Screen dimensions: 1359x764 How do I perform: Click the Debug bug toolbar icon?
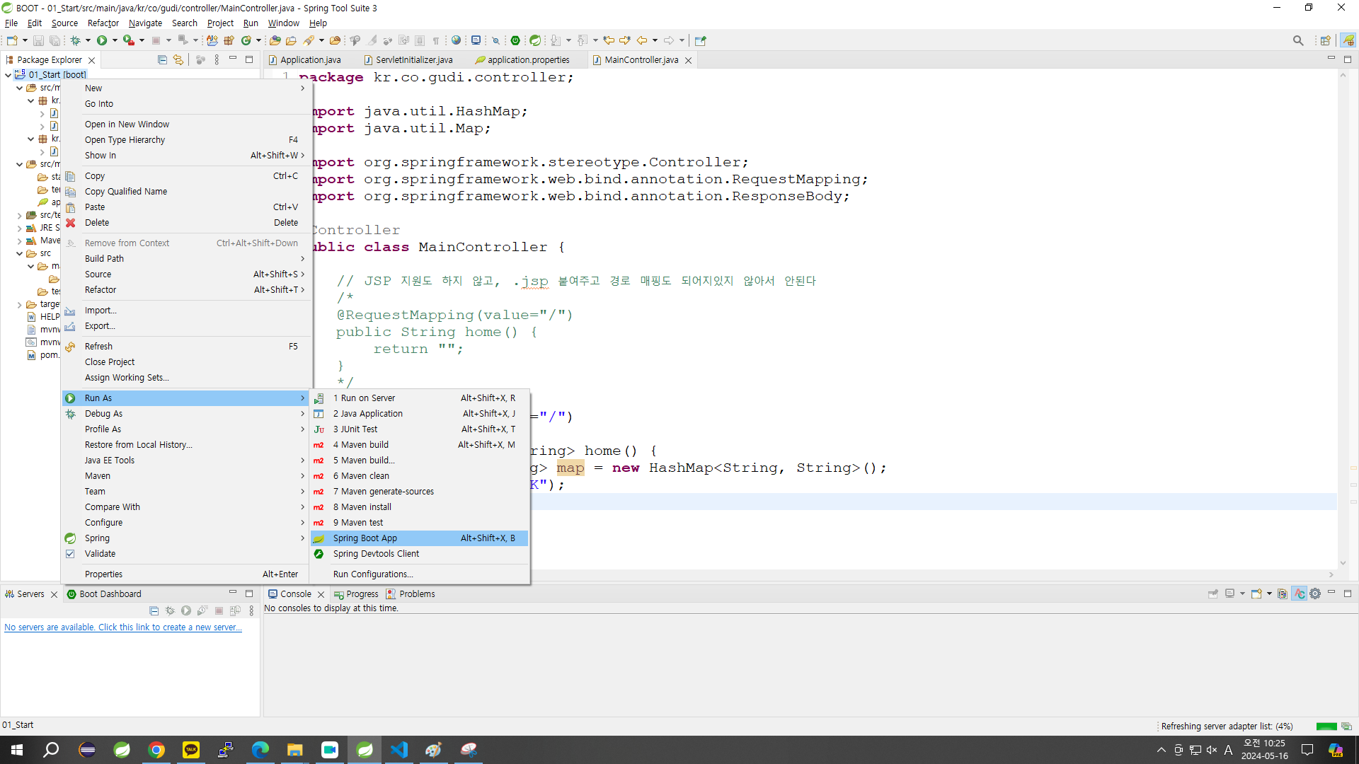[x=75, y=40]
